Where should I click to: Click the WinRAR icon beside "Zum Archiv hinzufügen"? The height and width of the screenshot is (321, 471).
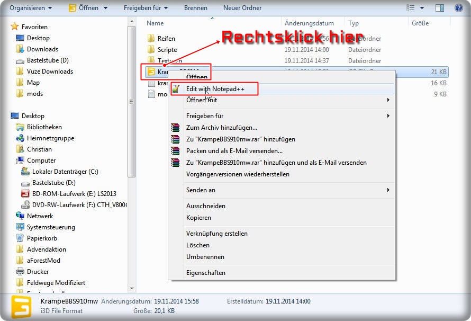tap(176, 128)
